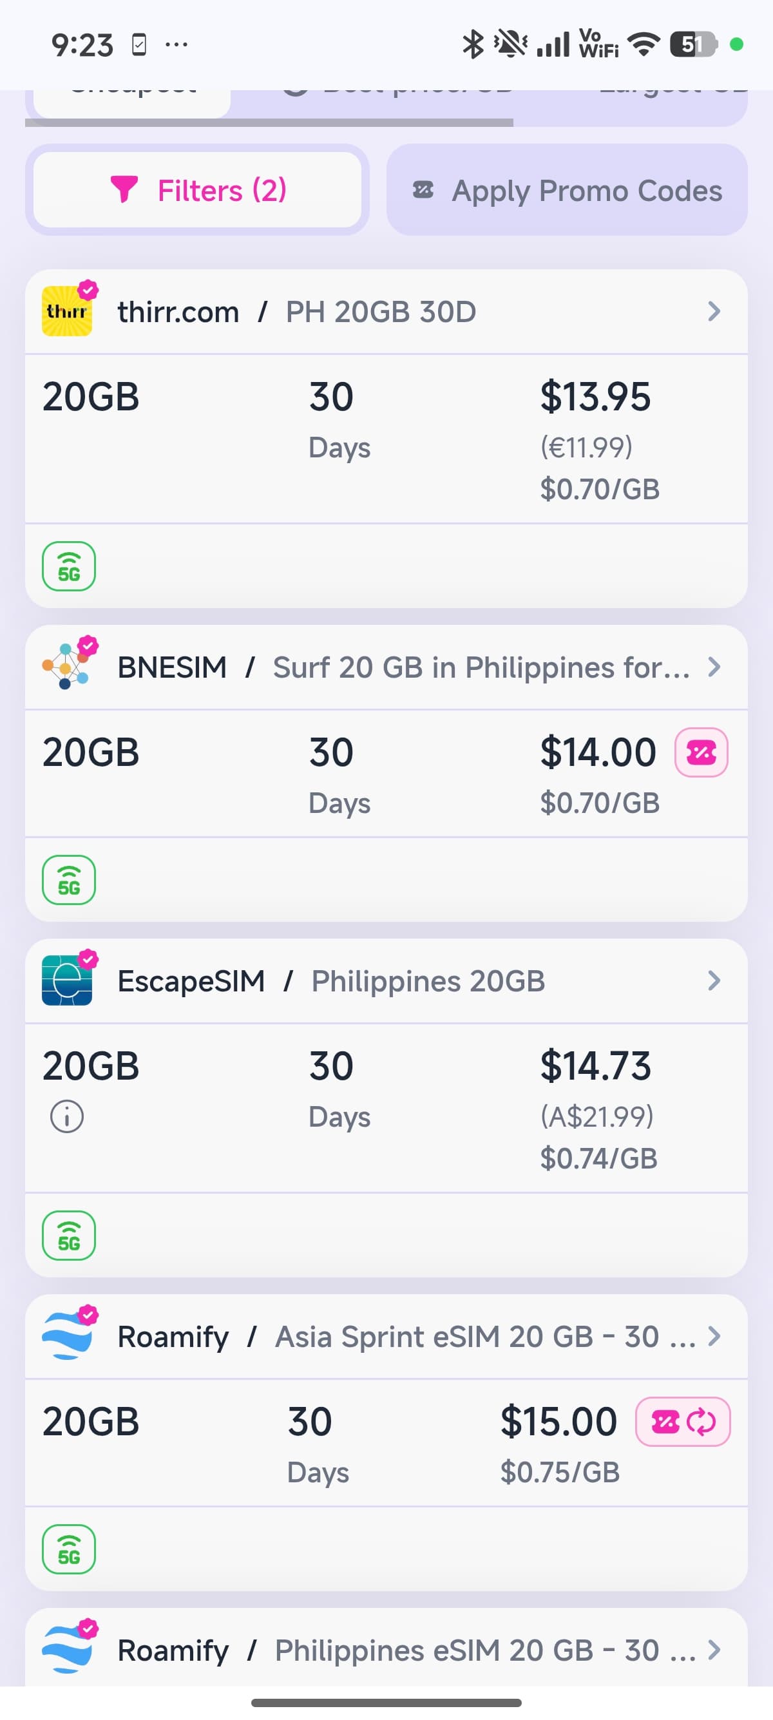
Task: Tap the promo and renew icon beside $15.00
Action: click(682, 1422)
